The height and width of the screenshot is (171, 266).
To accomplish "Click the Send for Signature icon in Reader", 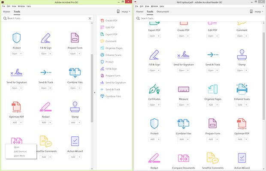I will coord(183,55).
